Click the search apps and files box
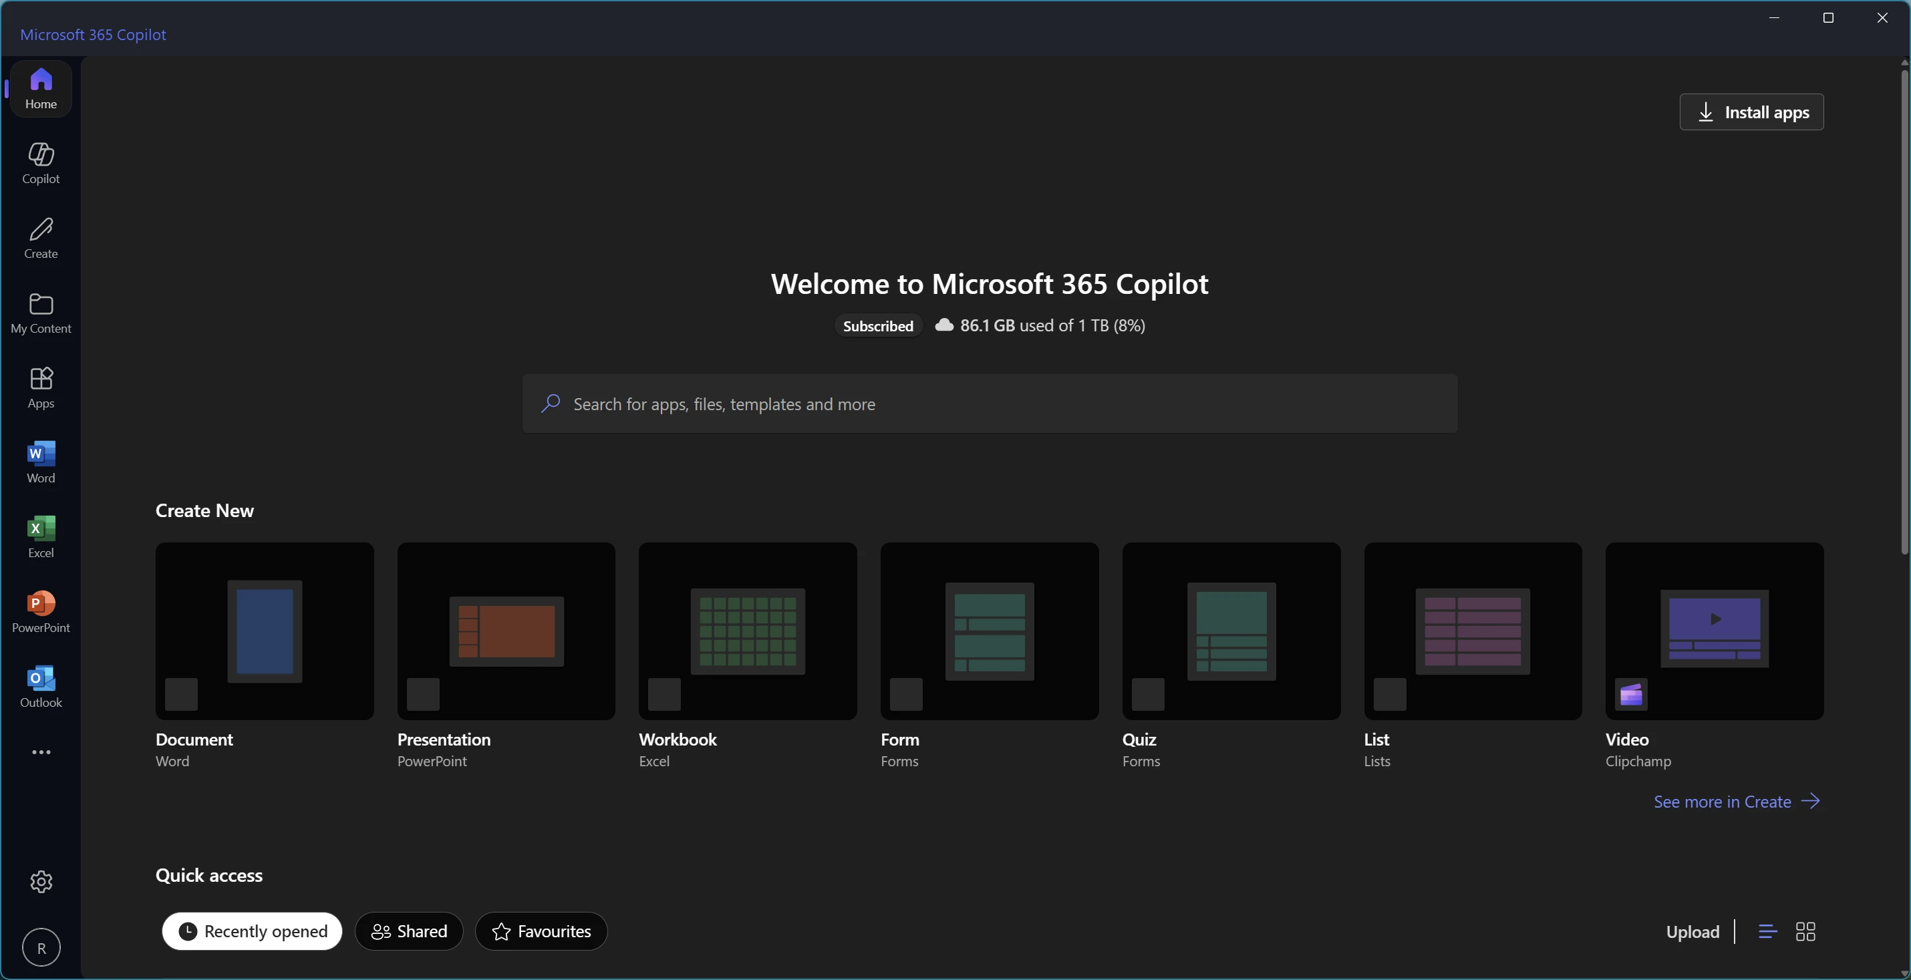 point(990,403)
